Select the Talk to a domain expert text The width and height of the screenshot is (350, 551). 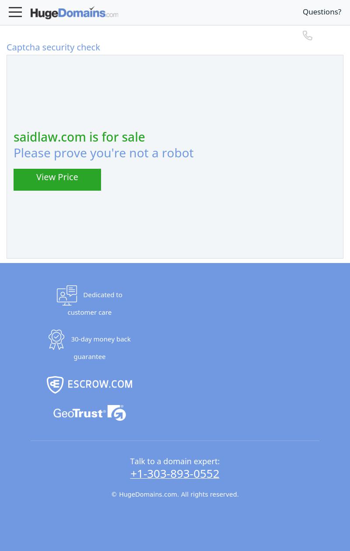click(x=175, y=461)
